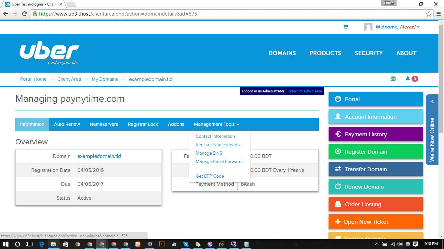
Task: Open Task View on taskbar
Action: tap(29, 244)
